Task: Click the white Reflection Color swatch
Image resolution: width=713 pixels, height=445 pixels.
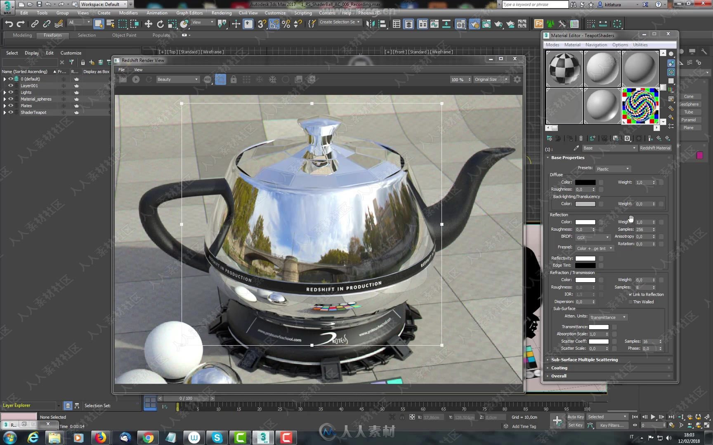Action: 586,222
